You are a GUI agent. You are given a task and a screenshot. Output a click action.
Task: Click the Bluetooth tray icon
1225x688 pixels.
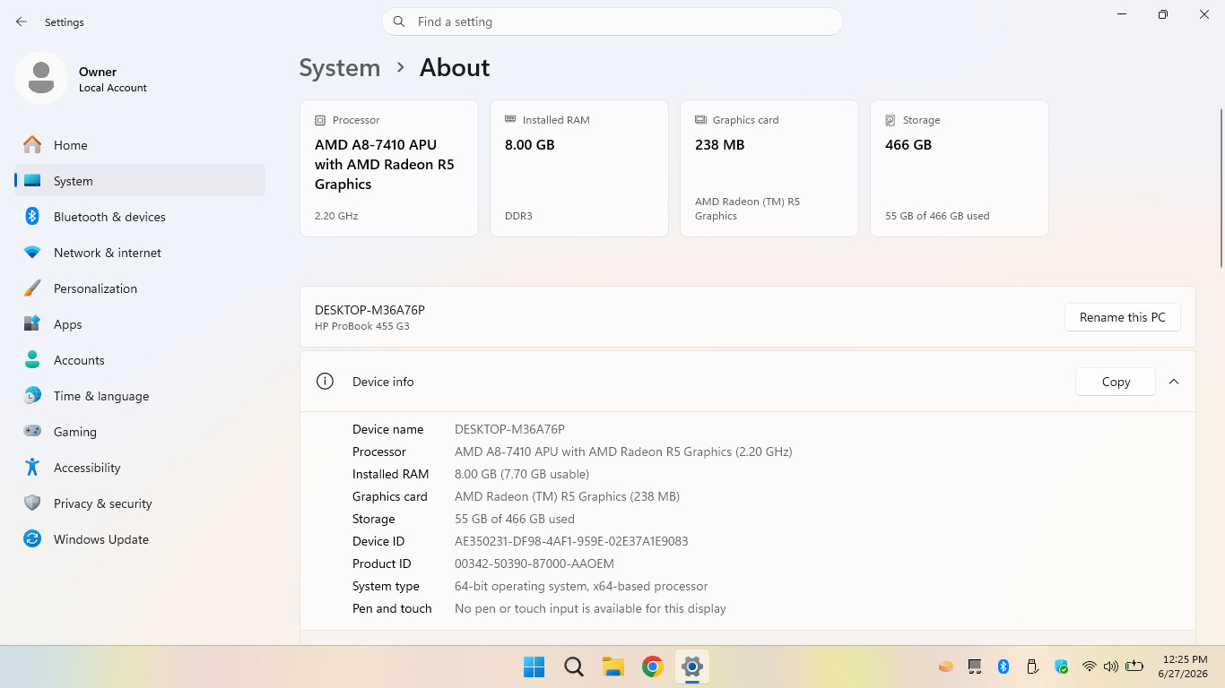(x=1003, y=666)
